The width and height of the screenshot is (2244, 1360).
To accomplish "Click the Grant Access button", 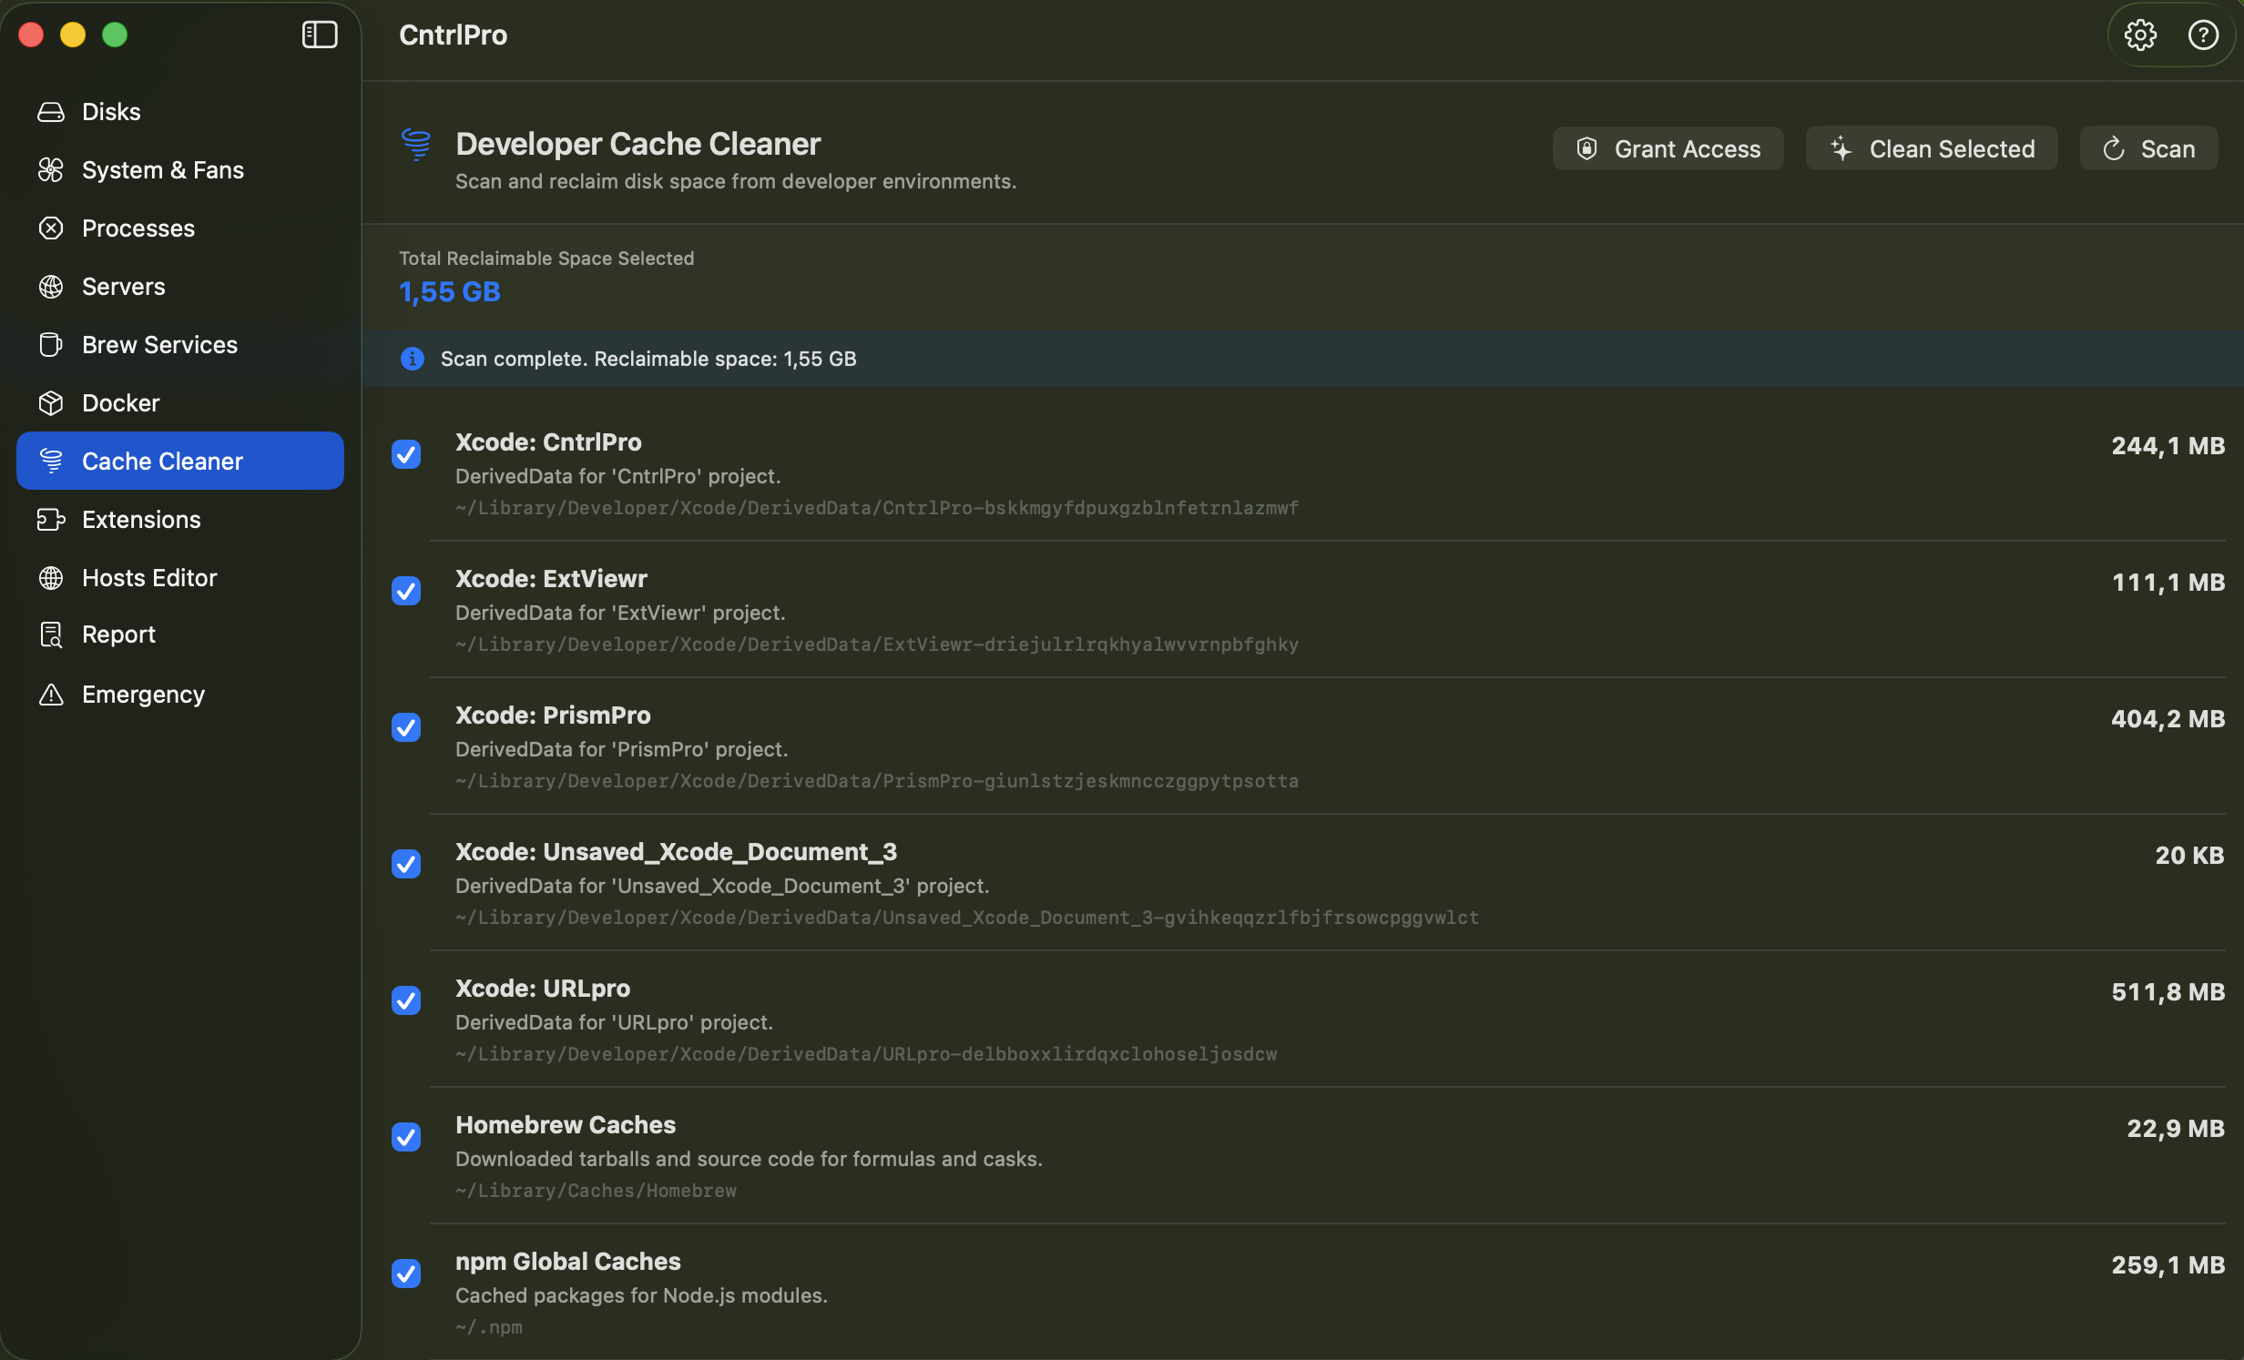I will pyautogui.click(x=1668, y=148).
